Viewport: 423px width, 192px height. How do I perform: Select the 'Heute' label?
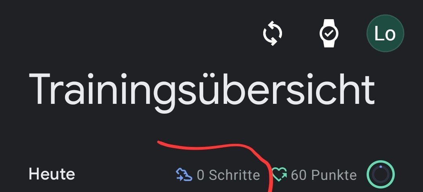pos(52,174)
